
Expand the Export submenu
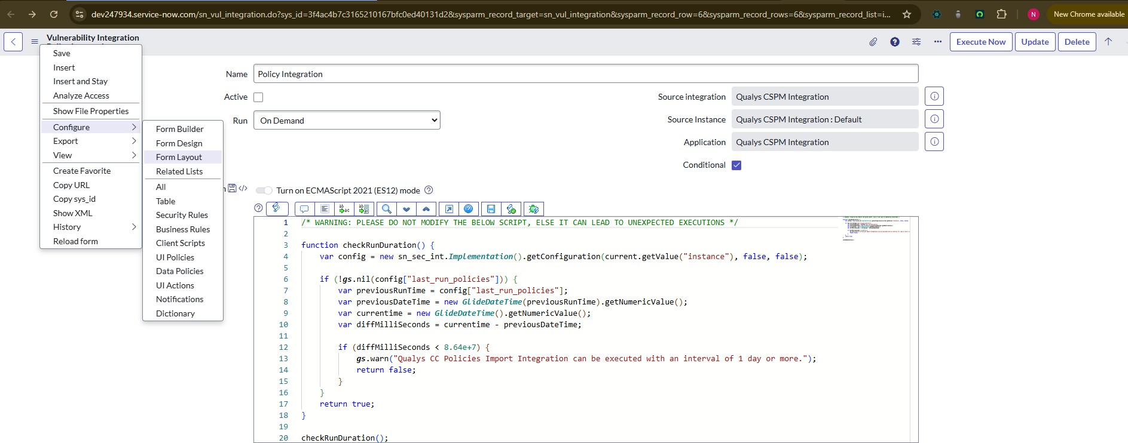click(91, 141)
